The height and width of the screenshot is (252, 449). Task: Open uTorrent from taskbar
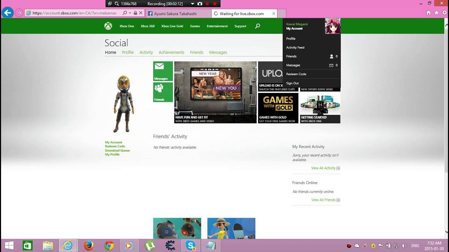tap(150, 246)
